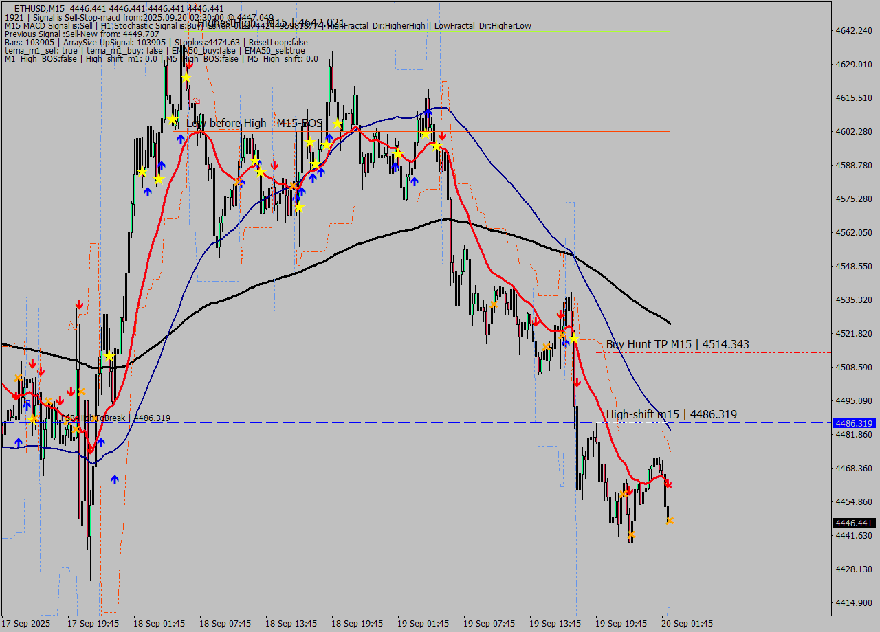Click the 4414.900 price scale label
The image size is (880, 632).
pyautogui.click(x=852, y=602)
